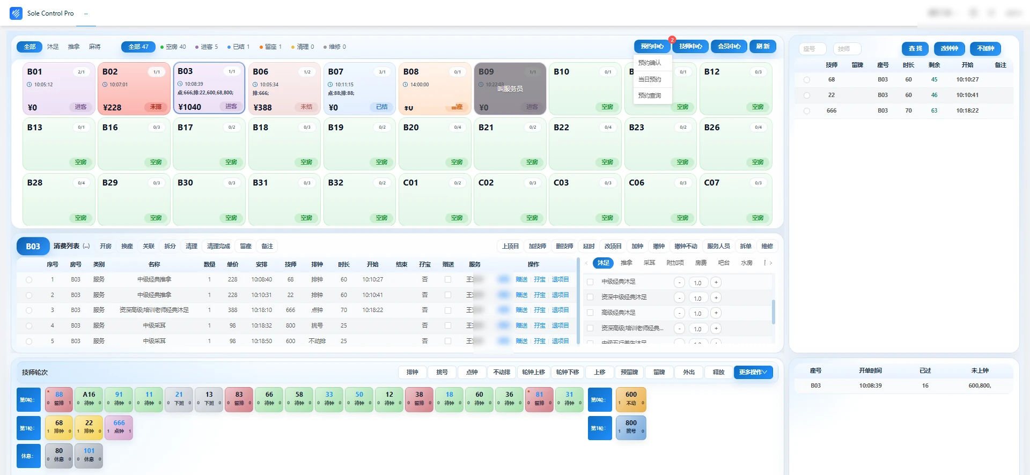Select room card B07
1030x475 pixels.
359,88
